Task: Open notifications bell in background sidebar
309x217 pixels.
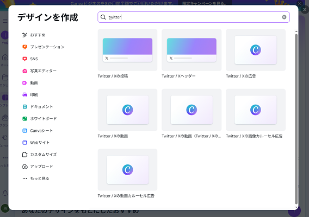Action: click(5, 193)
